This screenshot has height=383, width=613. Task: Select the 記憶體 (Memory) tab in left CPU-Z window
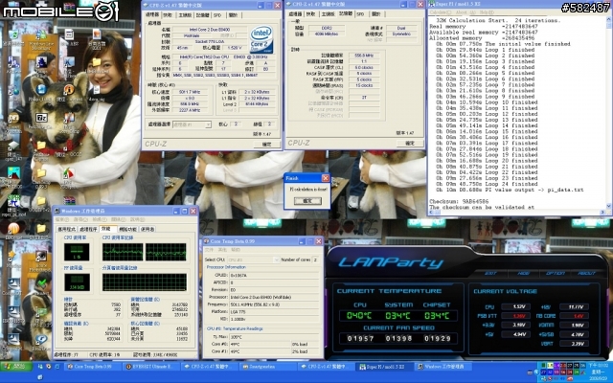pos(202,15)
